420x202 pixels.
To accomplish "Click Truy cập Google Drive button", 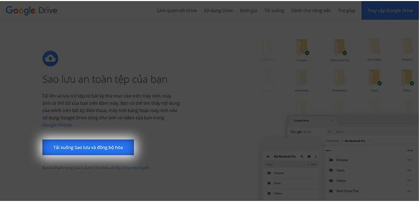I will point(390,10).
